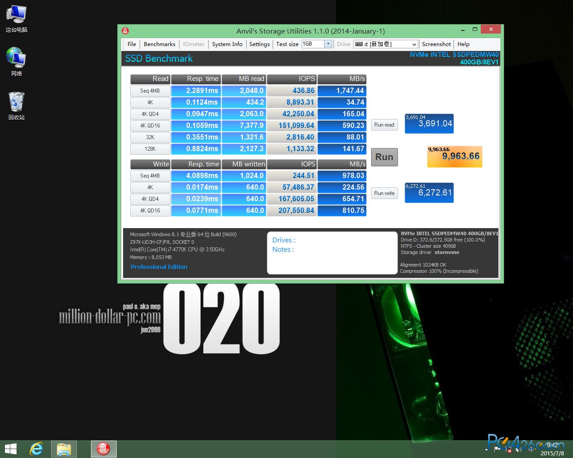Click the Drives and Notes text box
This screenshot has height=458, width=573.
click(x=332, y=253)
